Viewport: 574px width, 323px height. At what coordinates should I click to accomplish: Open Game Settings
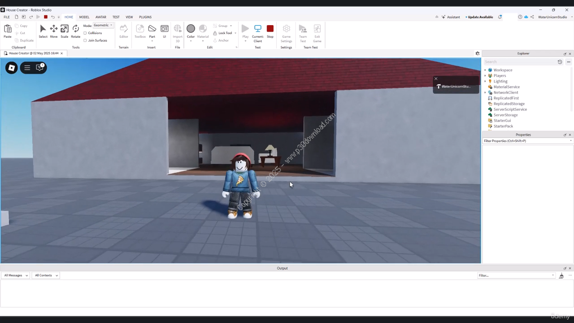286,29
